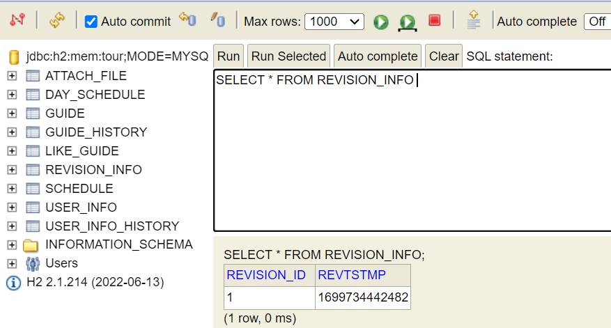Select the GUIDE_HISTORY table name
The image size is (611, 328).
(x=96, y=132)
